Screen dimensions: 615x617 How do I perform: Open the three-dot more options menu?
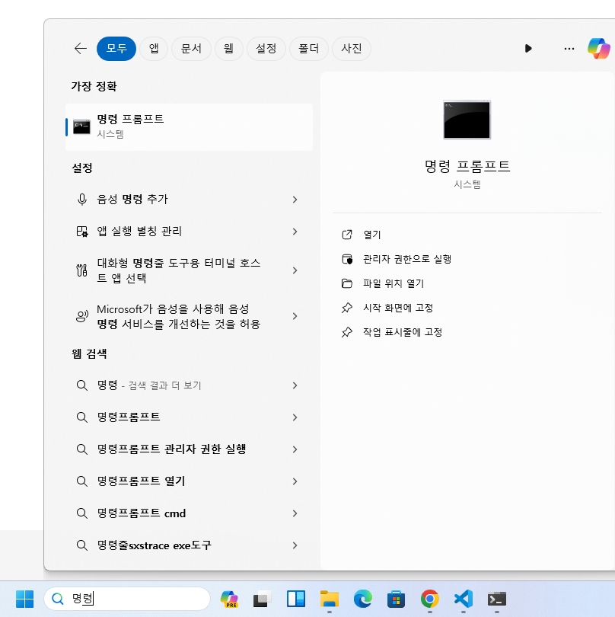click(569, 49)
